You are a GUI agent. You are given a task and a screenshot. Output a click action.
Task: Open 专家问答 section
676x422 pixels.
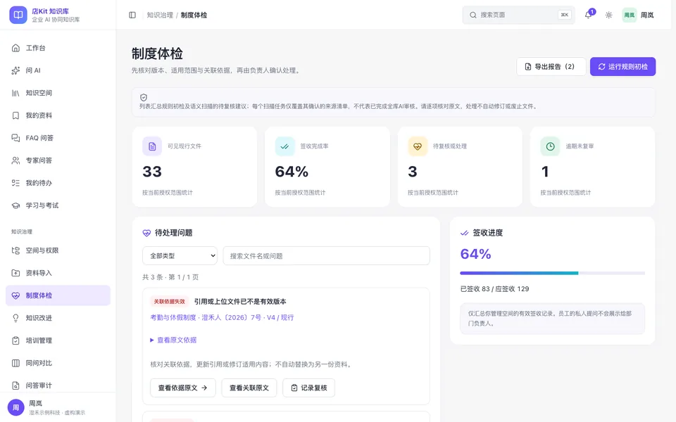coord(58,160)
